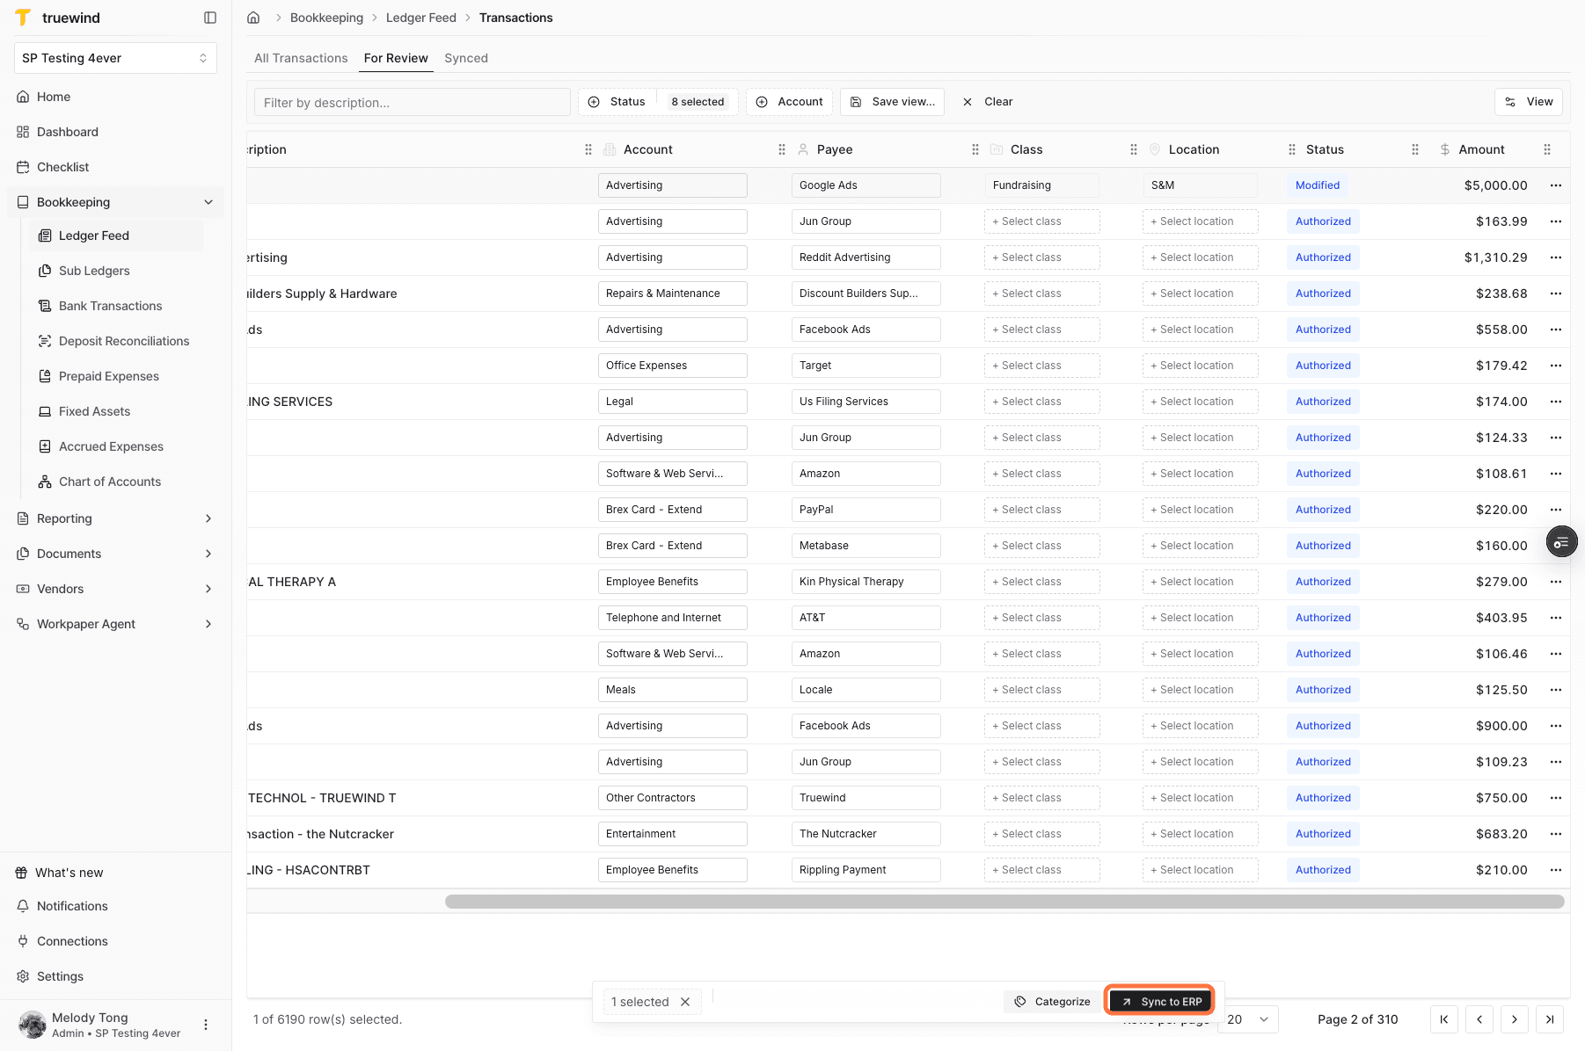Open the floating task list icon
The image size is (1585, 1051).
pos(1561,542)
